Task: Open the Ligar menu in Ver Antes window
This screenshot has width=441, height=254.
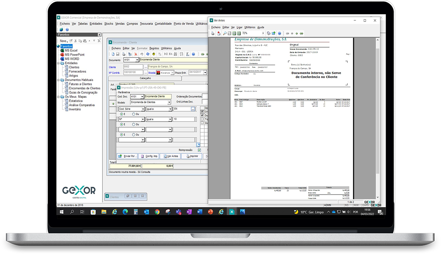Action: tap(239, 27)
